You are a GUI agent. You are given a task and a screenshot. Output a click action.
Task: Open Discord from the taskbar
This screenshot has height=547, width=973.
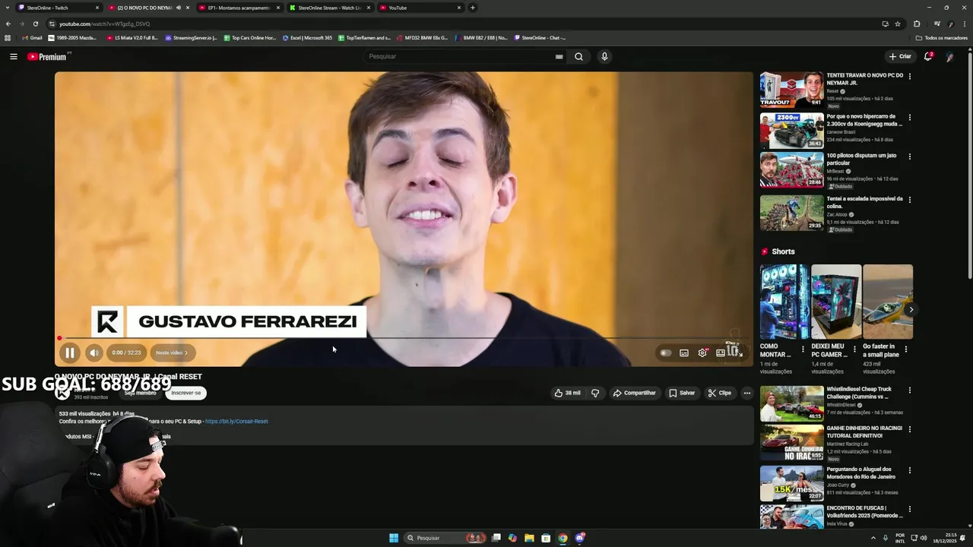click(580, 538)
